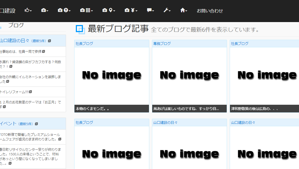The width and height of the screenshot is (299, 169).
Task: Expand the camera with yen sign menu
Action: click(x=131, y=11)
